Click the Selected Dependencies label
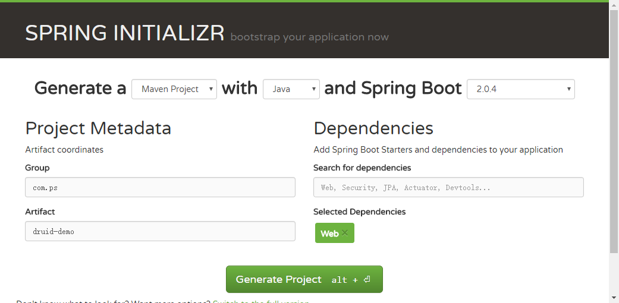 point(360,212)
